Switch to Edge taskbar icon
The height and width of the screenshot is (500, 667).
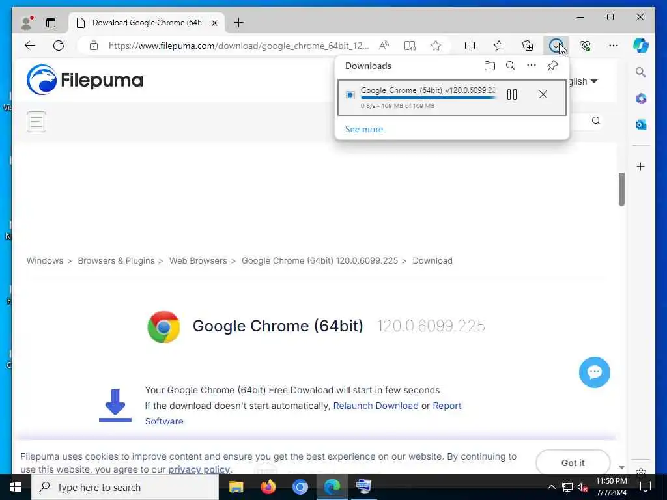pos(332,487)
